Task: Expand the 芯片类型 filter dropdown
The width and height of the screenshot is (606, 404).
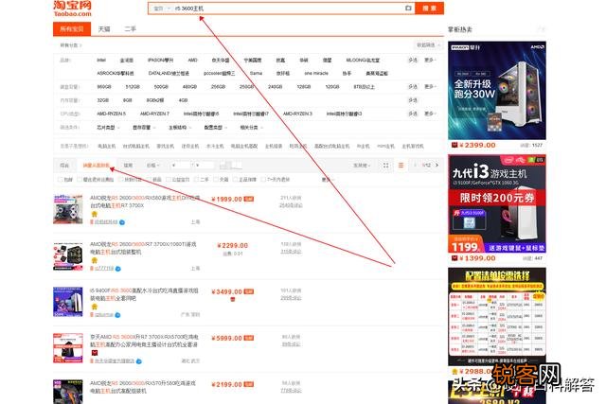Action: tap(108, 128)
